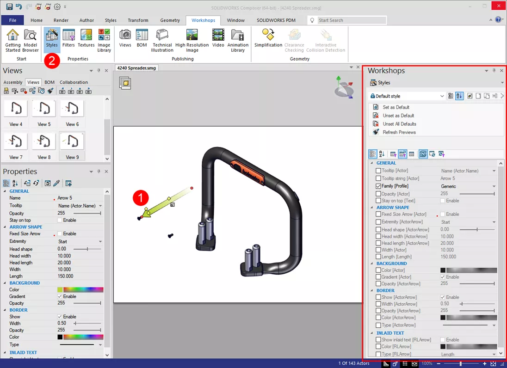Image resolution: width=507 pixels, height=368 pixels.
Task: Open the Simplification workshop
Action: (268, 38)
